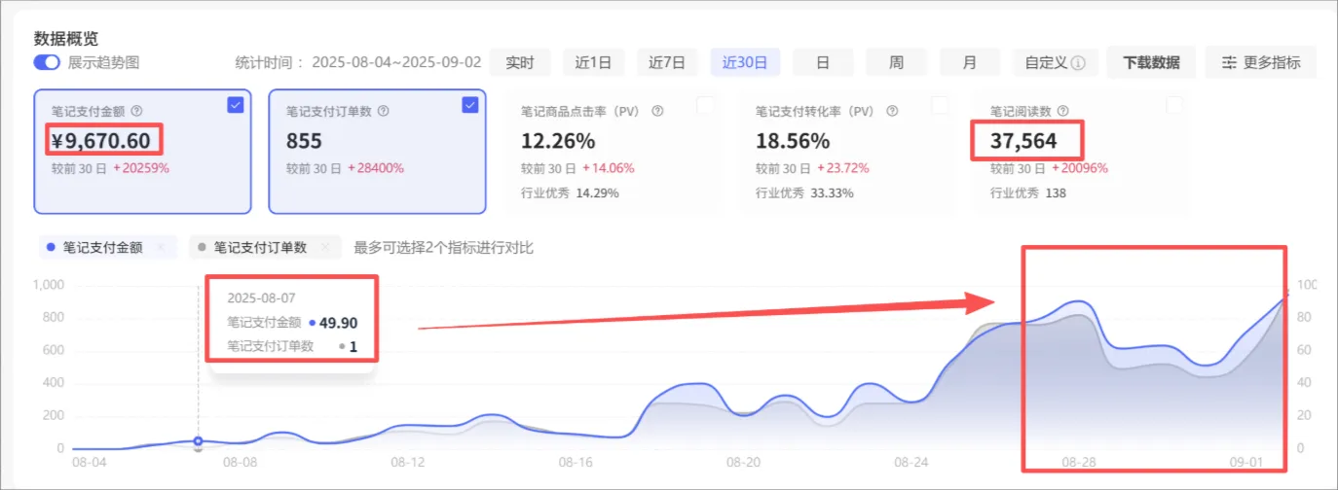The height and width of the screenshot is (490, 1338).
Task: Uncheck the 笔记支付订单数 card checkbox
Action: point(470,105)
